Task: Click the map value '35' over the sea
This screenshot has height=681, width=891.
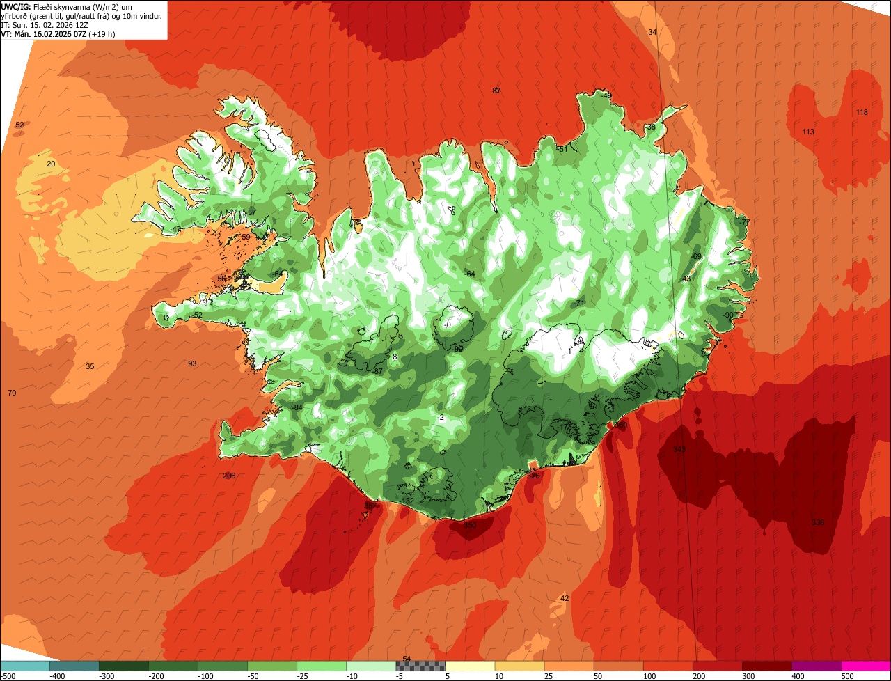Action: click(x=90, y=366)
